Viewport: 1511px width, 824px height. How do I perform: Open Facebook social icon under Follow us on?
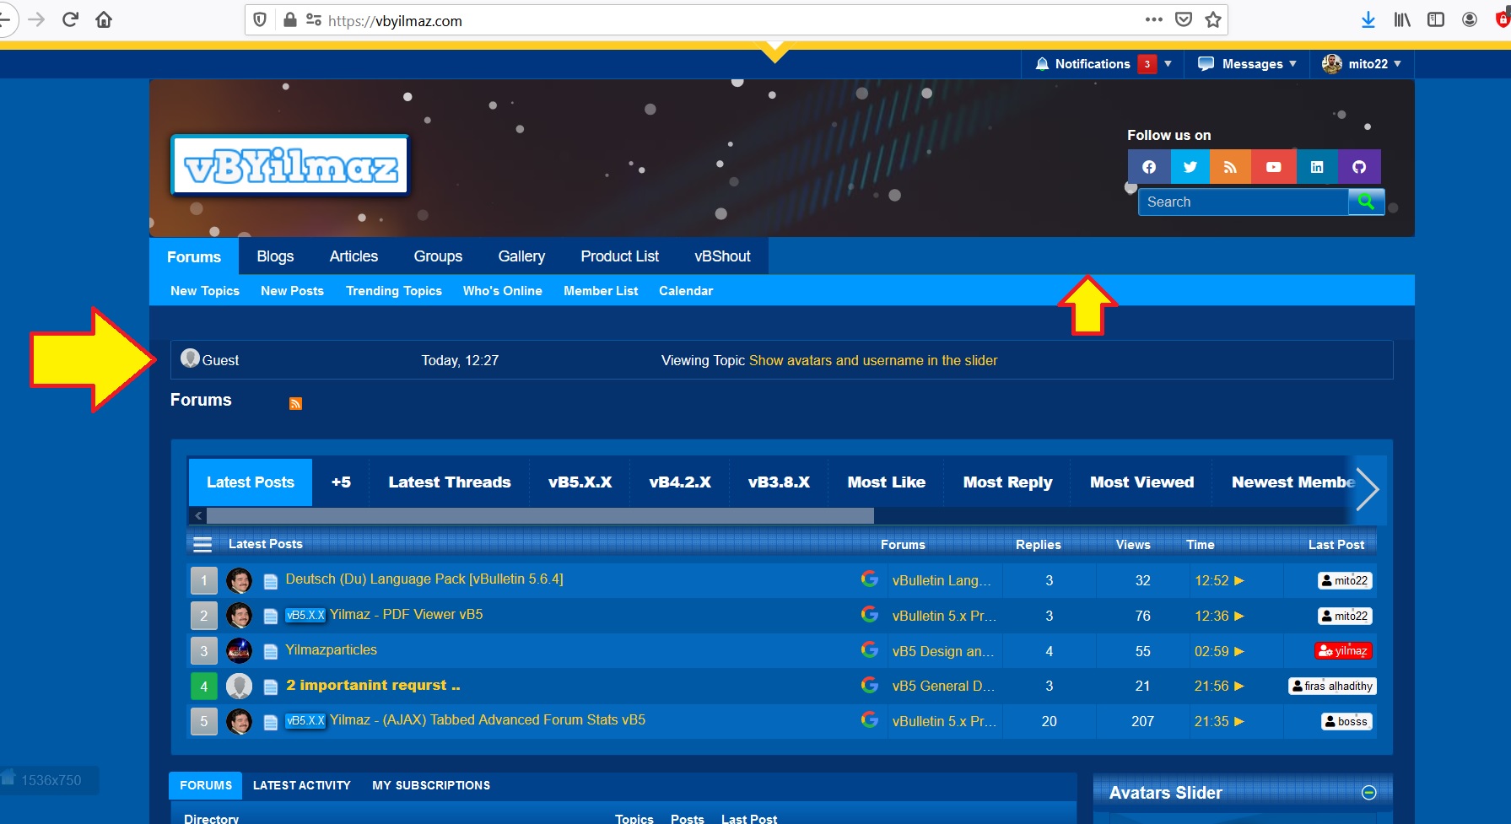(1149, 167)
